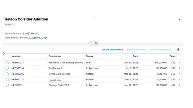Click invoice number NEB9002-2
This screenshot has width=193, height=108.
[x=17, y=80]
